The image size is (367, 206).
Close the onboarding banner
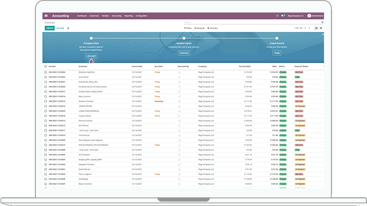(x=323, y=34)
